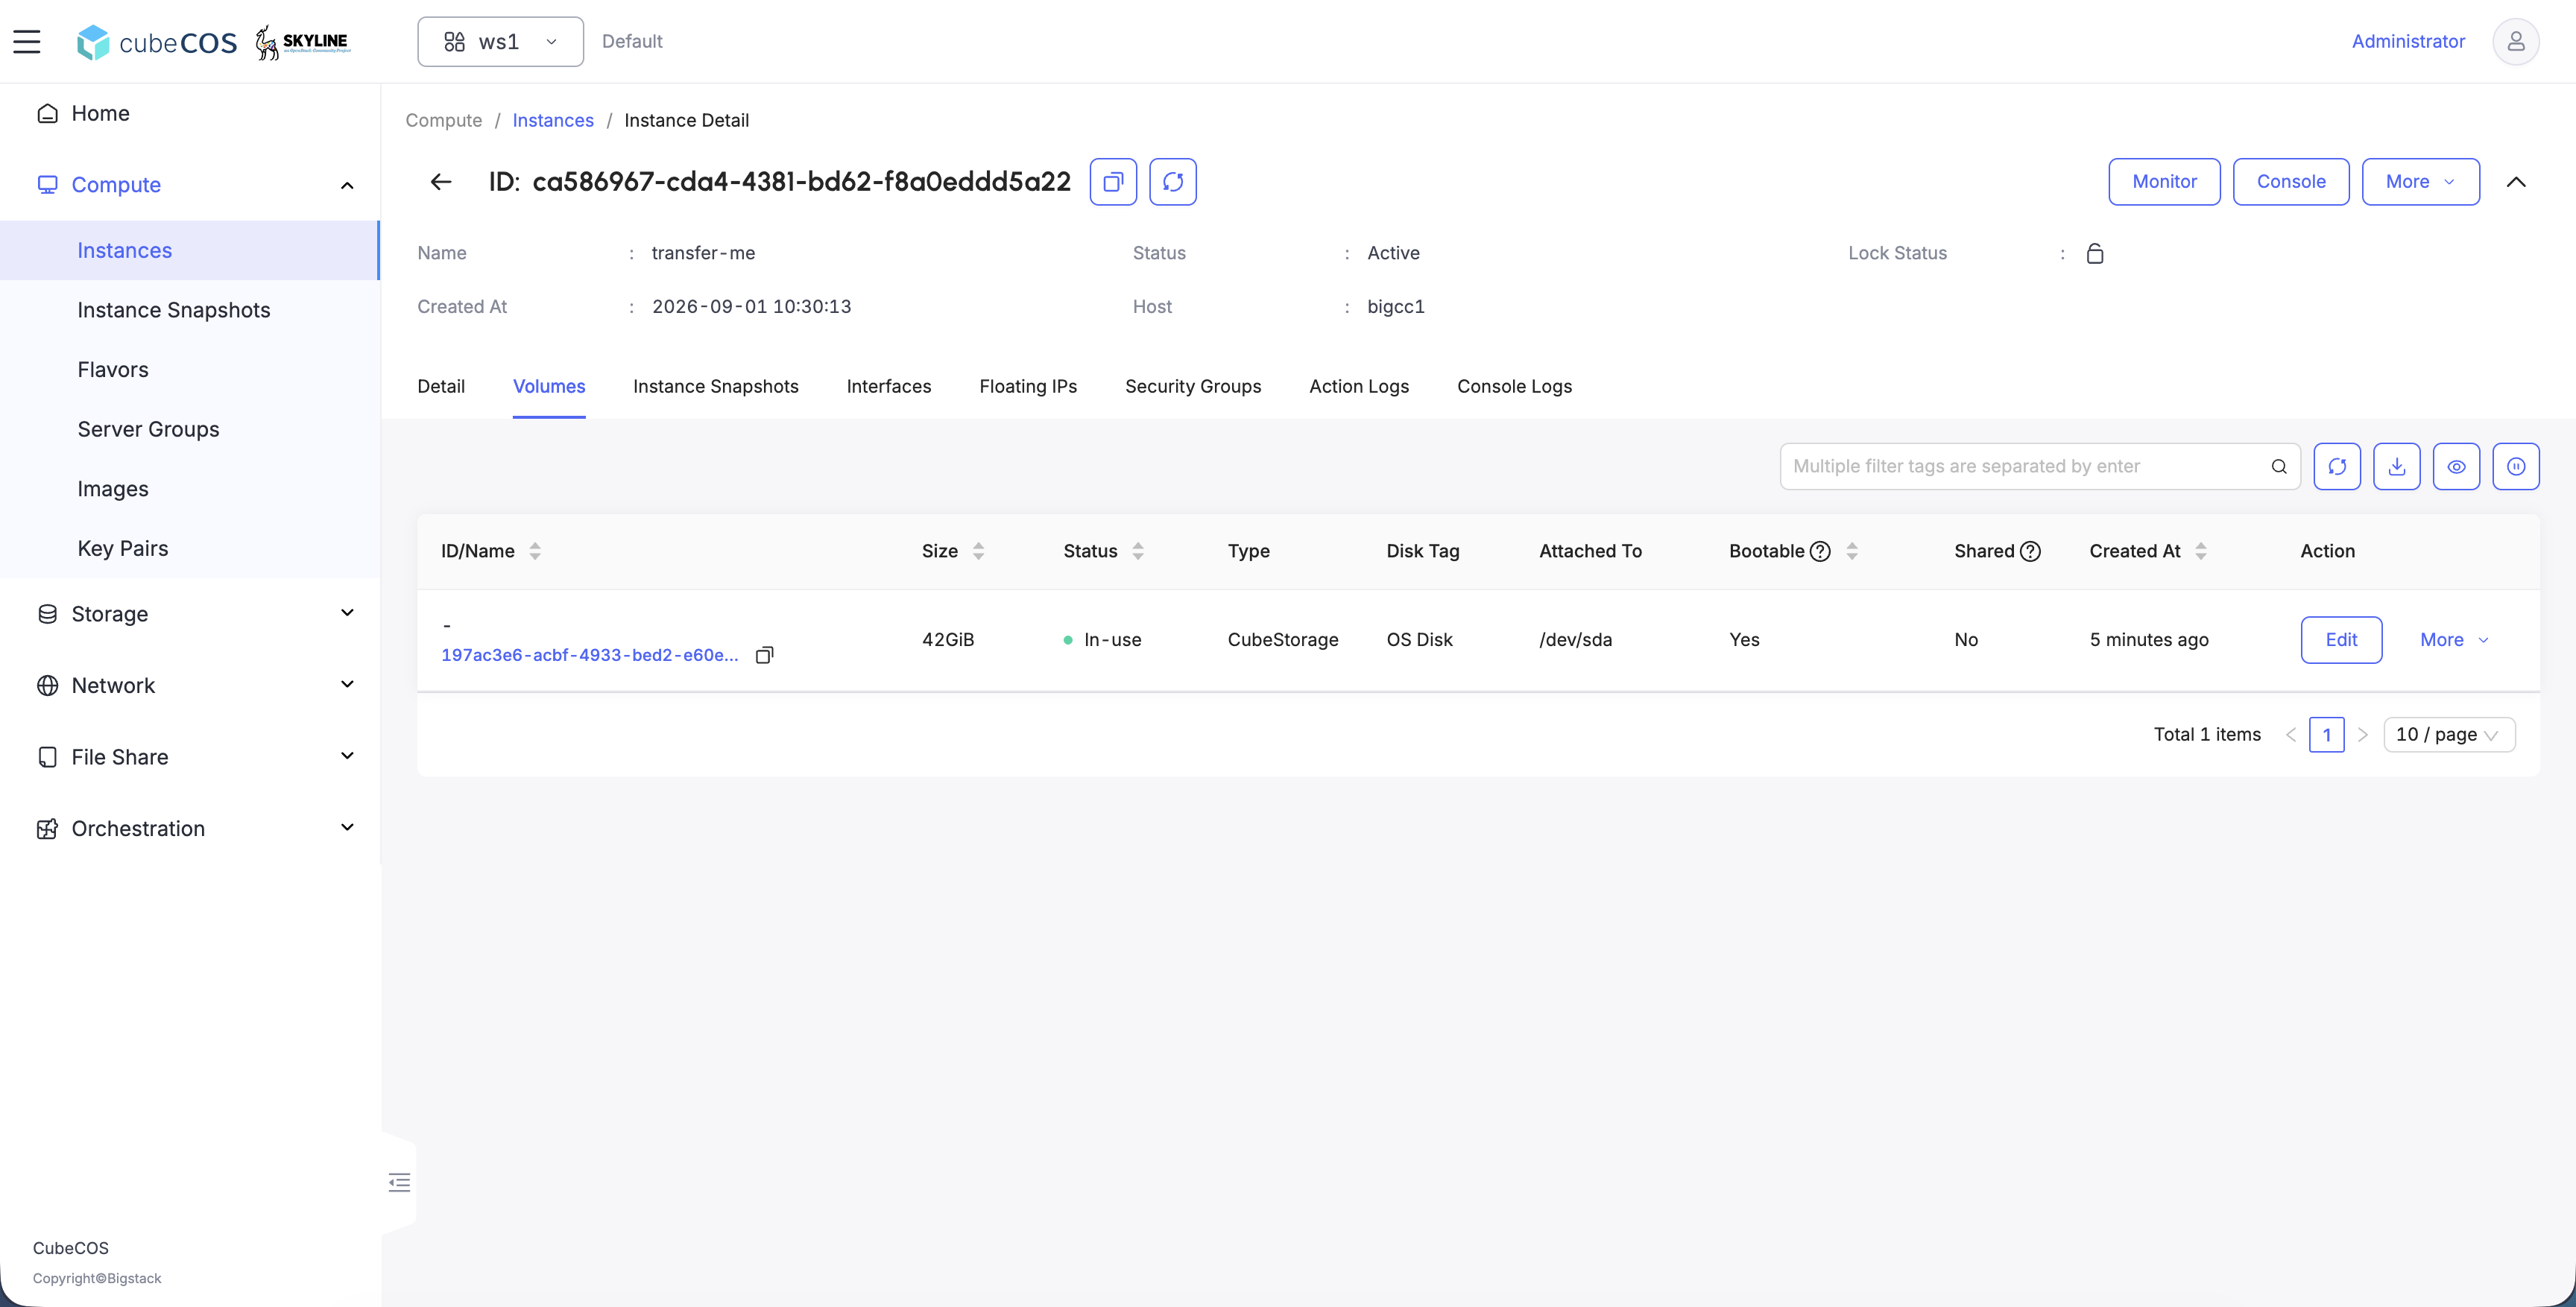Expand the File Share menu section
The image size is (2576, 1307).
click(190, 757)
